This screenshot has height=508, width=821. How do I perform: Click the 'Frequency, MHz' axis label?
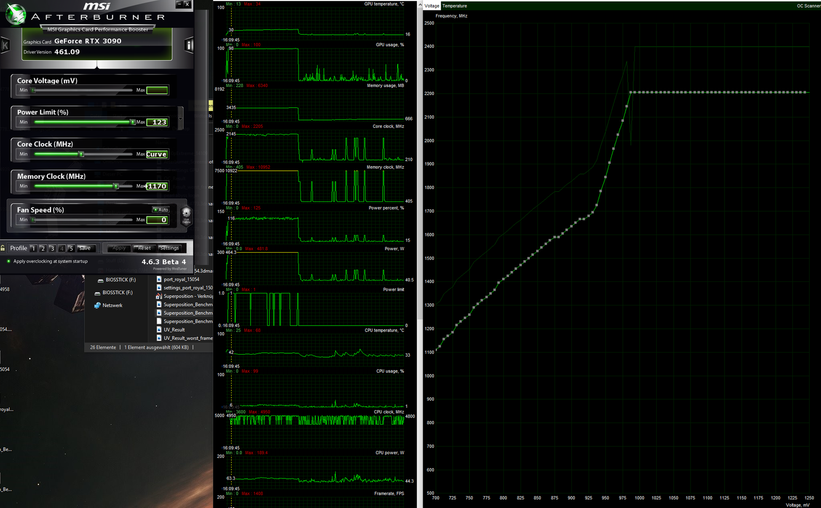(x=451, y=16)
